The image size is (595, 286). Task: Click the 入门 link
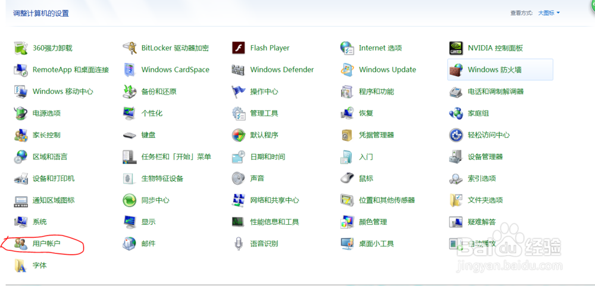[x=366, y=156]
